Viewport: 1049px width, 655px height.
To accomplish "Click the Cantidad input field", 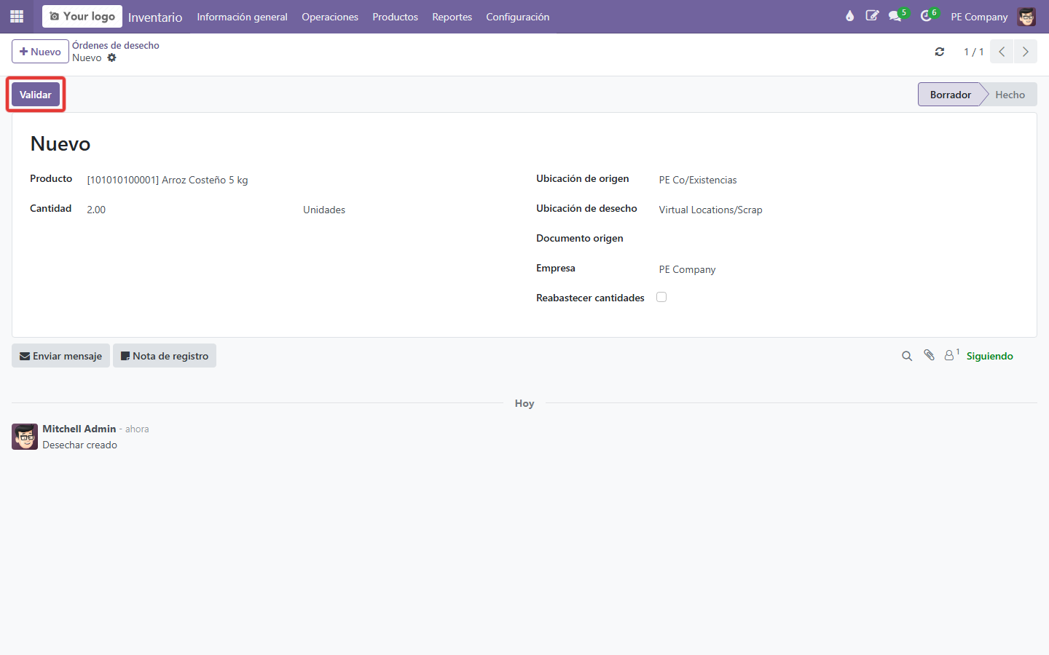I will click(x=189, y=210).
